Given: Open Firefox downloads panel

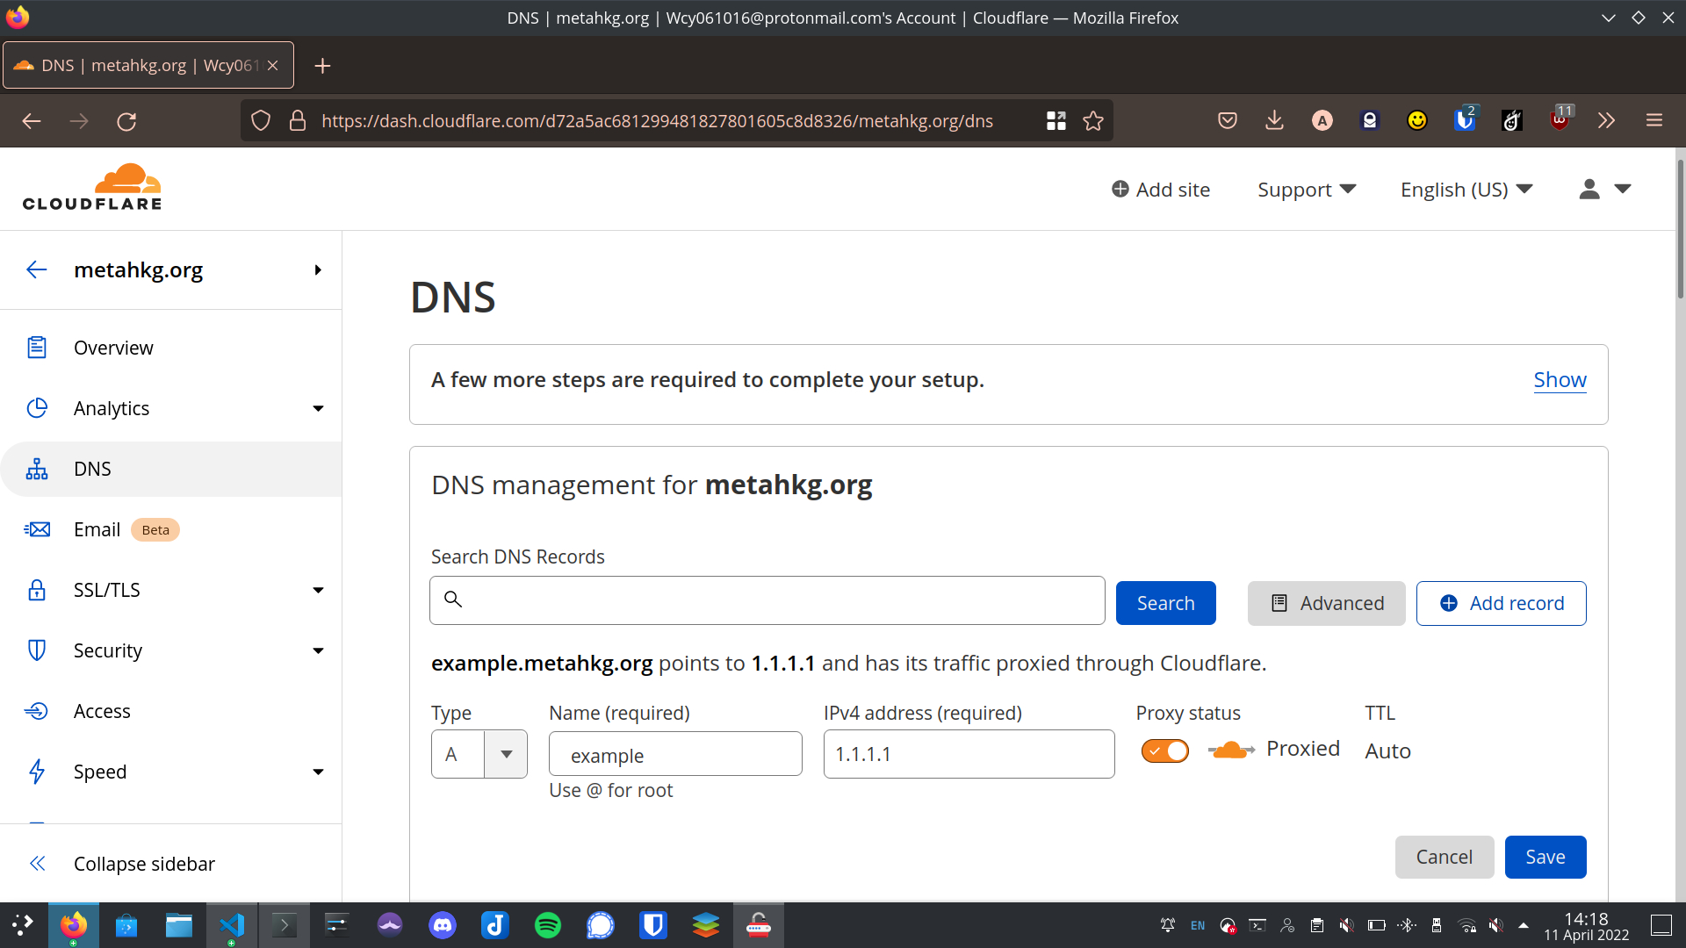Looking at the screenshot, I should [x=1274, y=120].
